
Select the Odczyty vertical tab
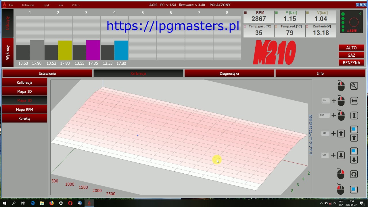tap(7, 23)
